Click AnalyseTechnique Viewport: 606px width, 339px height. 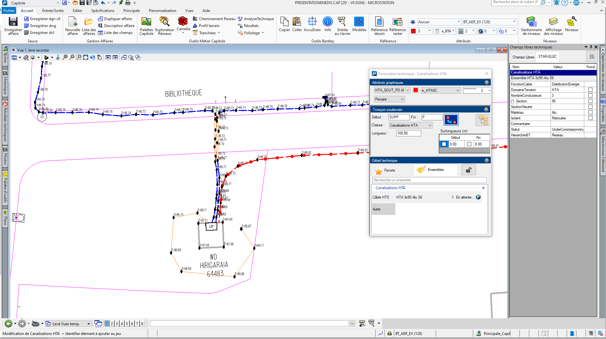point(256,19)
